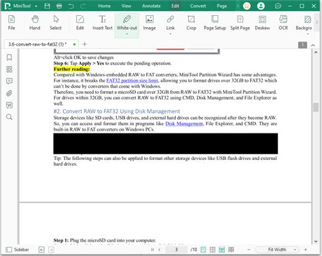Open the bookmarks sidebar panel
This screenshot has width=322, height=256.
(x=10, y=57)
